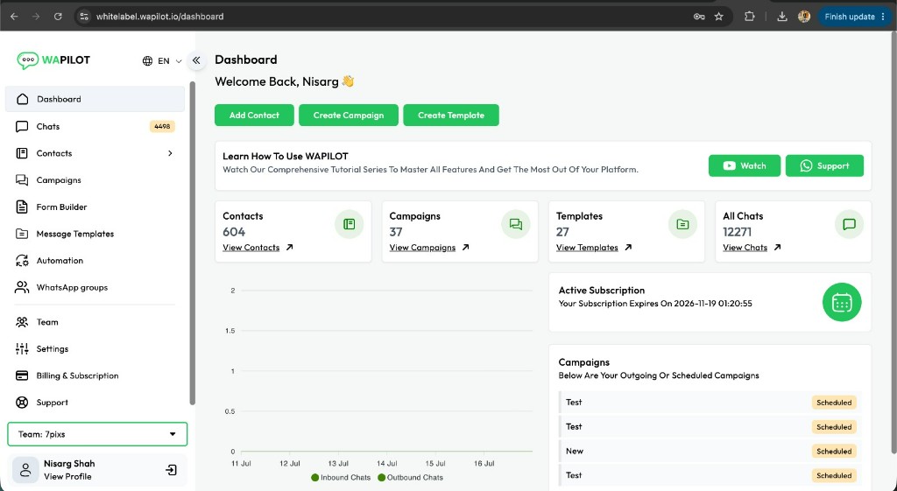The height and width of the screenshot is (491, 897).
Task: Click the Campaigns card round icon
Action: (x=515, y=224)
